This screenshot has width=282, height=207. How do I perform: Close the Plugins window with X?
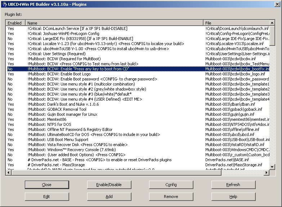click(277, 4)
